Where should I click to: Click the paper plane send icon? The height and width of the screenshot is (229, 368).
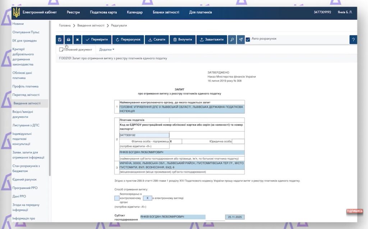pyautogui.click(x=241, y=39)
